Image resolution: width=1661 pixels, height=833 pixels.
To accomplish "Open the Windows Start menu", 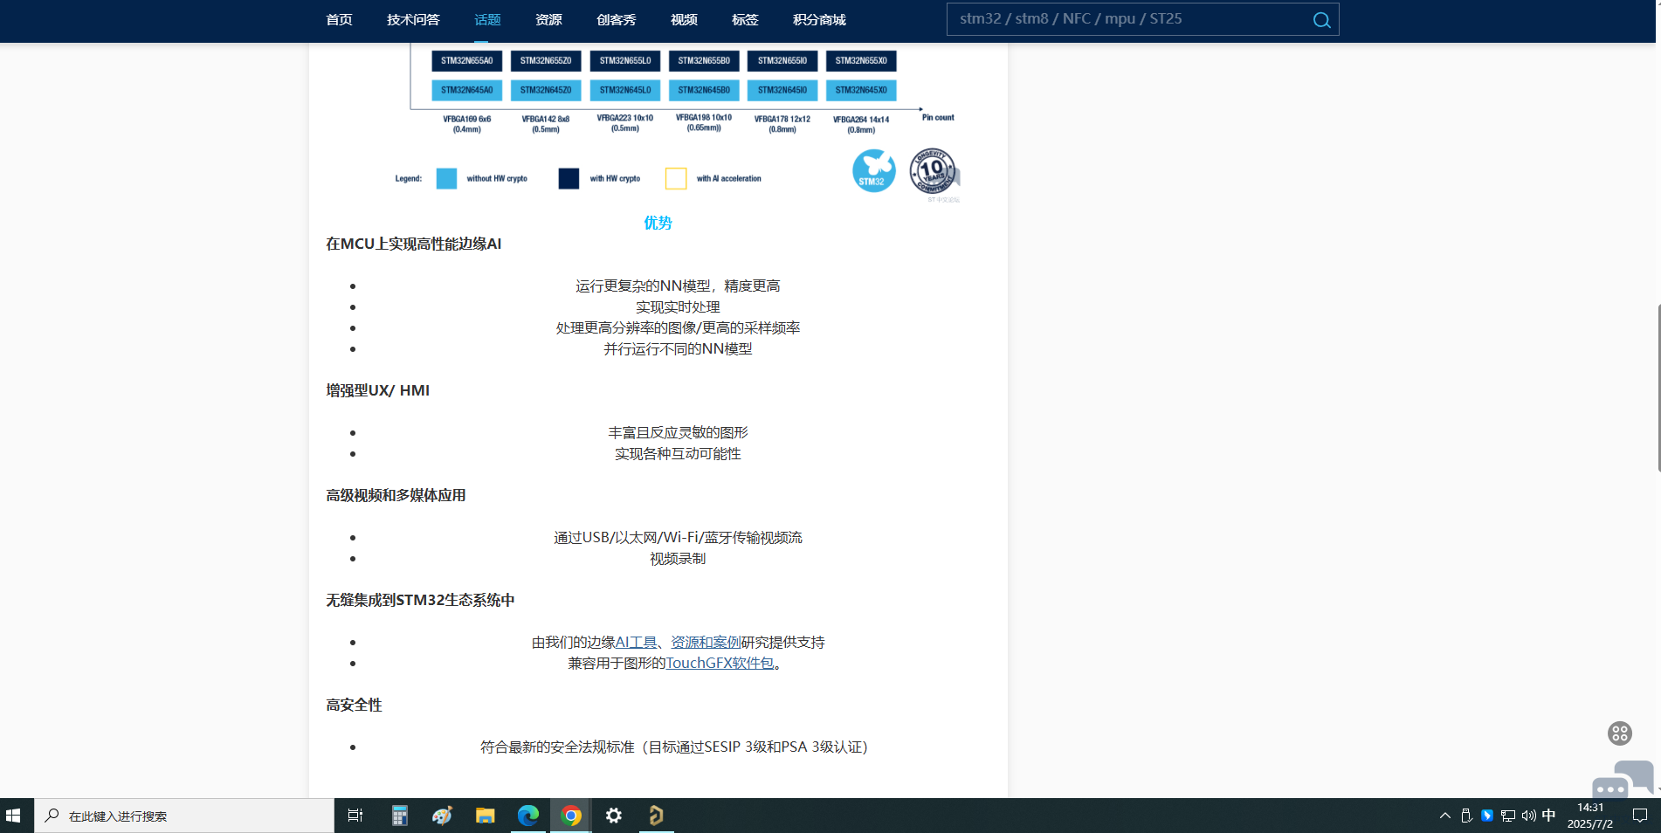I will point(13,816).
